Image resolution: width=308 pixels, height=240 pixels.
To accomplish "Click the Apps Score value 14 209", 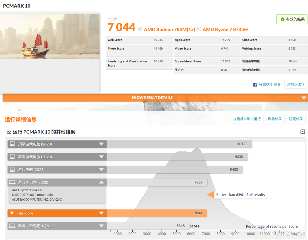I will point(226,40).
